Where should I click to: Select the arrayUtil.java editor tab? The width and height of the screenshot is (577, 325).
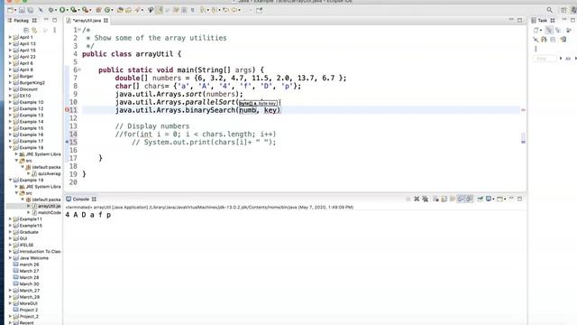87,21
